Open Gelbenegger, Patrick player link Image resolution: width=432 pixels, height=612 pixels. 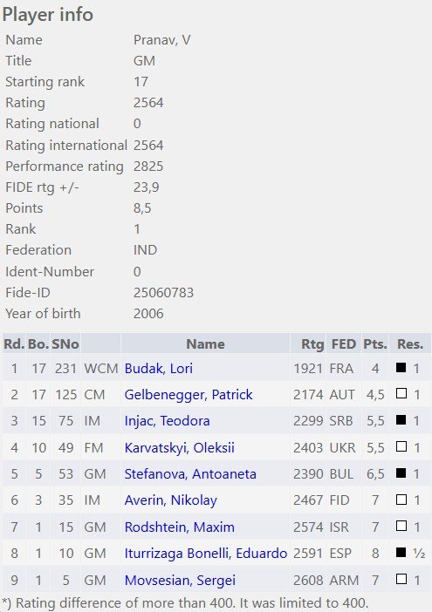tap(189, 395)
